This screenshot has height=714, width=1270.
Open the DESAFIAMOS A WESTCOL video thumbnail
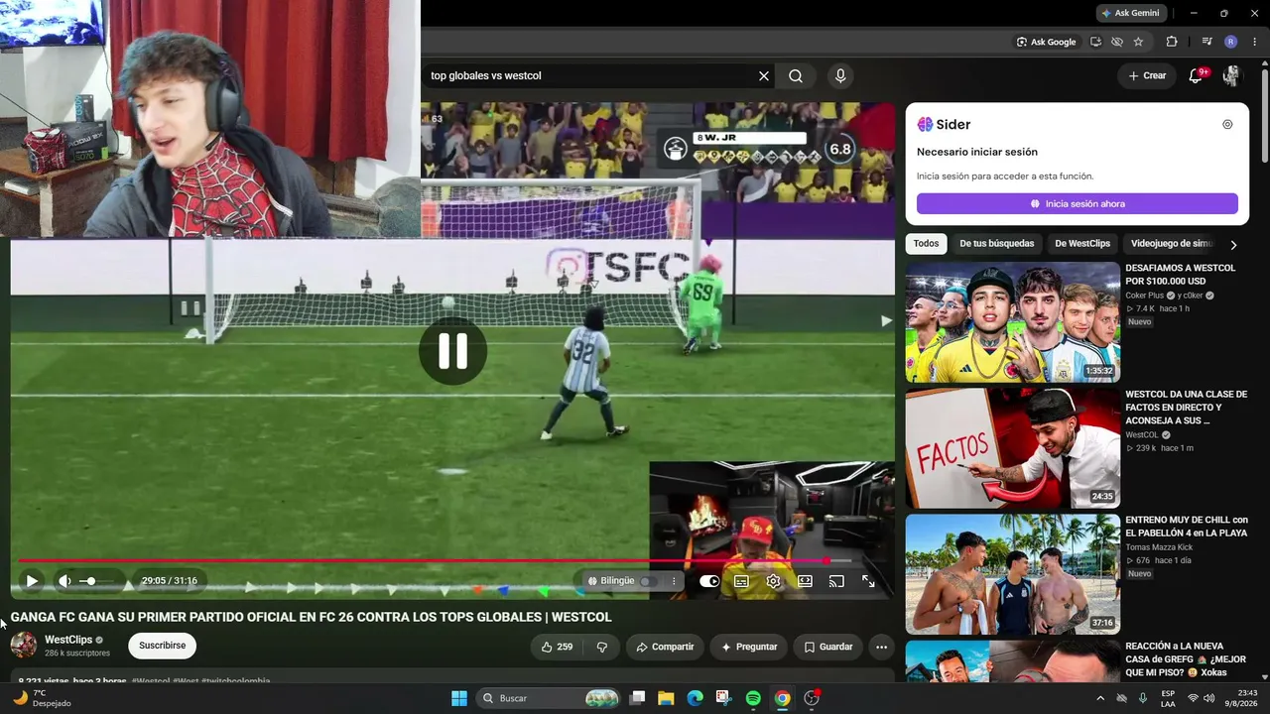point(1012,322)
